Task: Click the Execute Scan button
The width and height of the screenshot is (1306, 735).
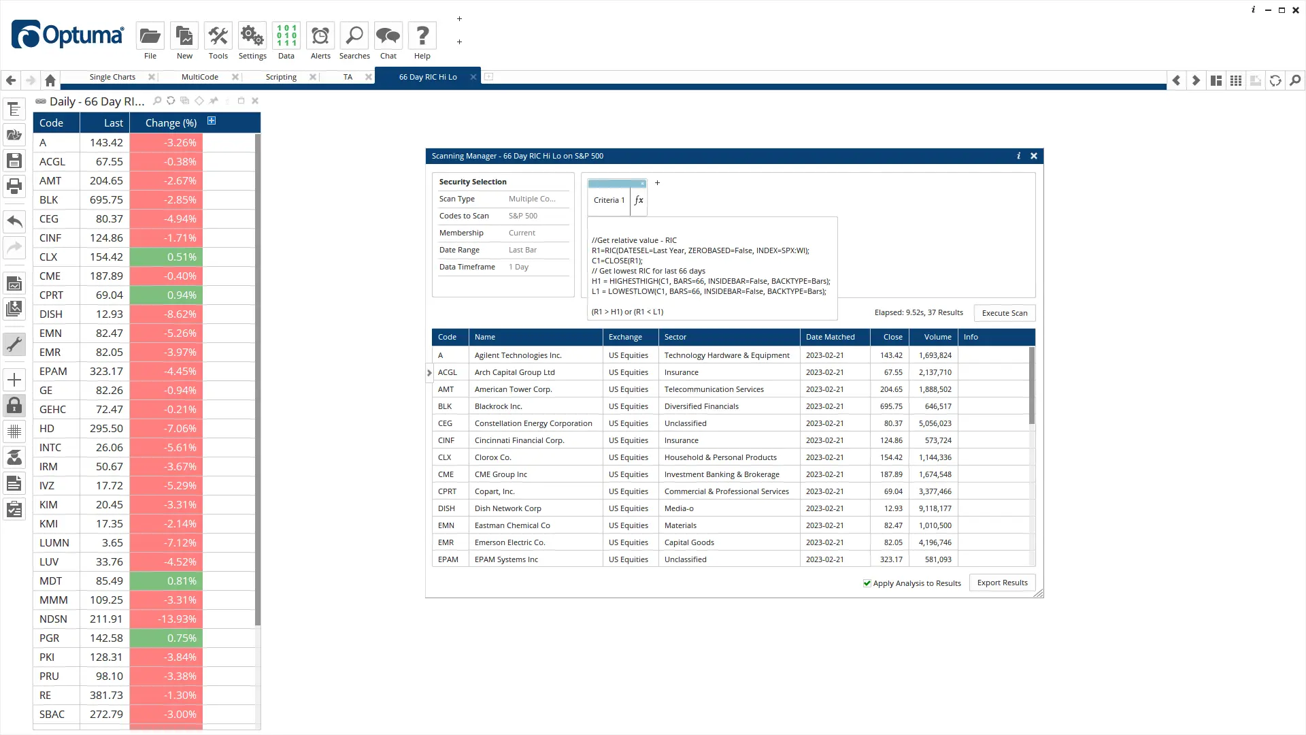Action: click(1005, 314)
